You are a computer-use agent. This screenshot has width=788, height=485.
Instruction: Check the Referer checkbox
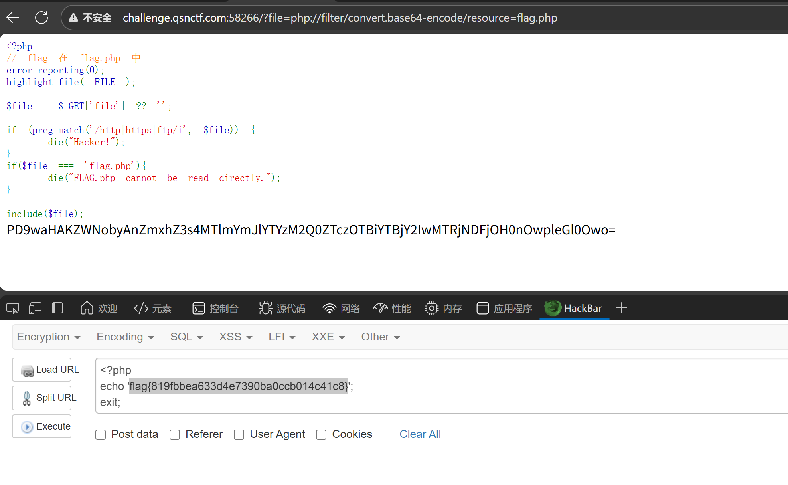(x=175, y=435)
